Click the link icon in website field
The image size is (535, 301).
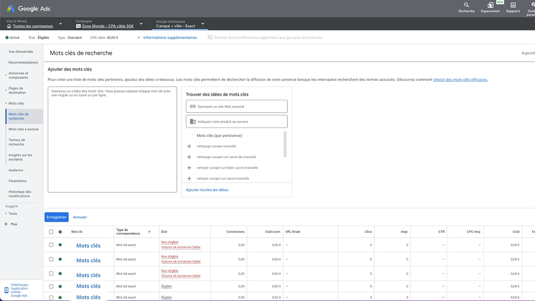tap(192, 106)
